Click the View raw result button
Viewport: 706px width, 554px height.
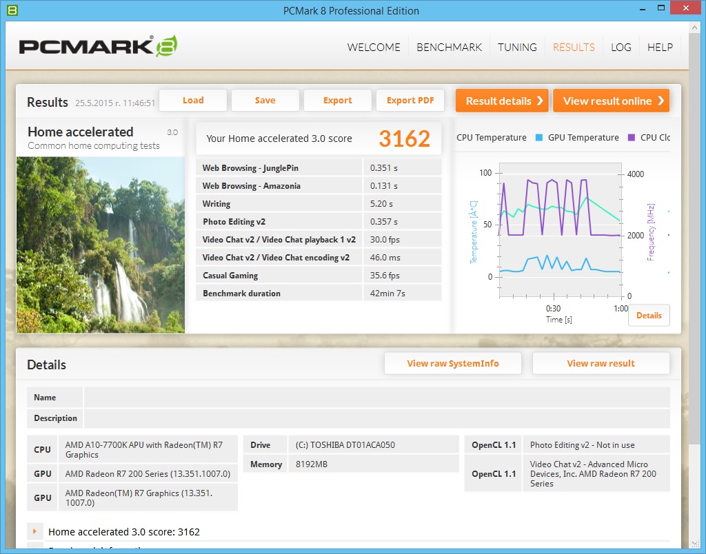pos(601,363)
